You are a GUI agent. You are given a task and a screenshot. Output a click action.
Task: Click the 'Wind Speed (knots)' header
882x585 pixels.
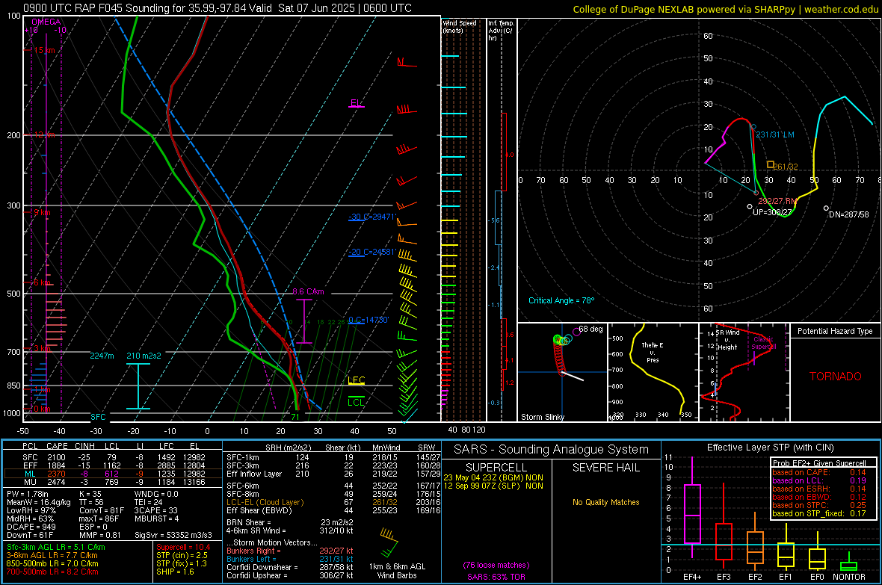tap(460, 27)
